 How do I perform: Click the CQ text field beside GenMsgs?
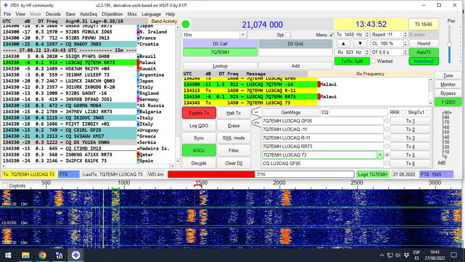pos(358,112)
